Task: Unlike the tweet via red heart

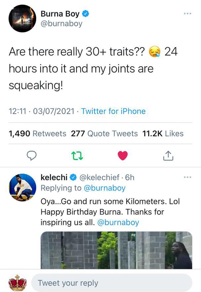Action: [x=123, y=156]
